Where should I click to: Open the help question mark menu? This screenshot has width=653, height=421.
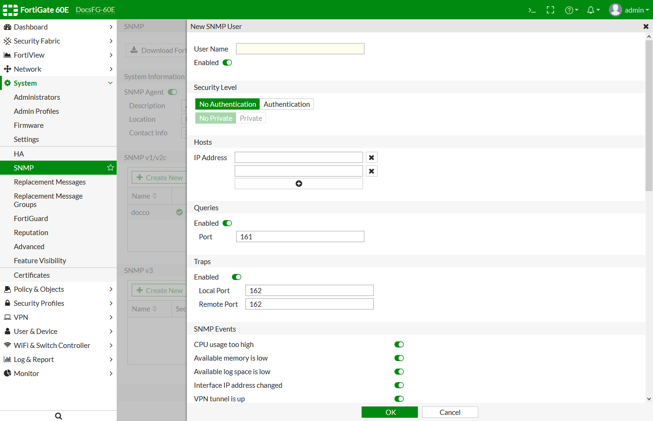571,10
